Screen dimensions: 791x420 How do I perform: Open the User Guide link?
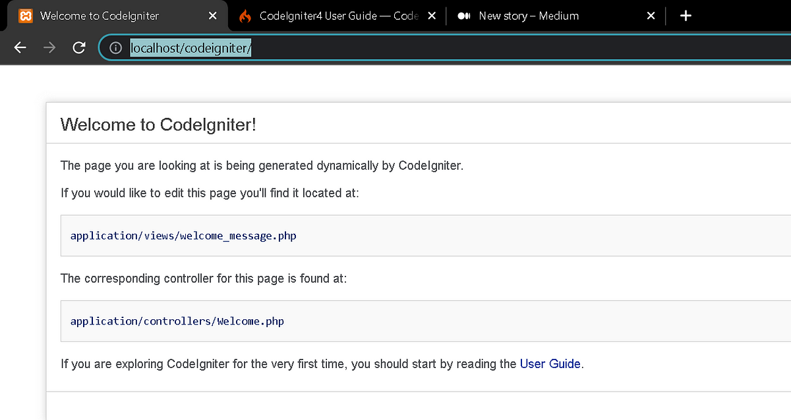(550, 363)
